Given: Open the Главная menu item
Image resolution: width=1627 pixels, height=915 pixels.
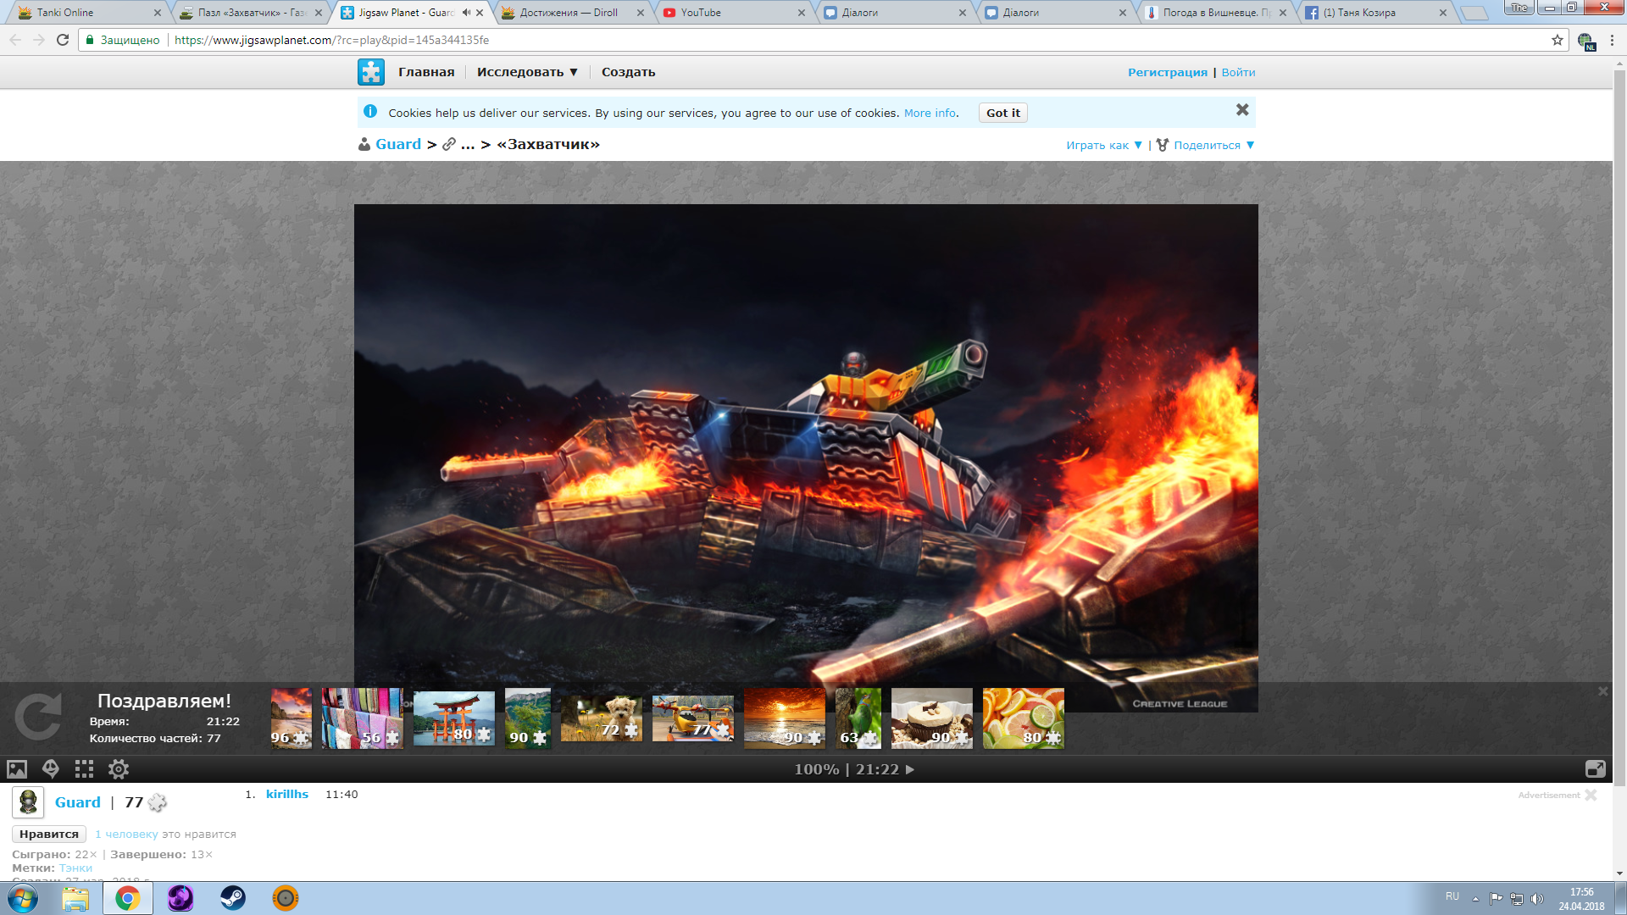Looking at the screenshot, I should click(426, 72).
